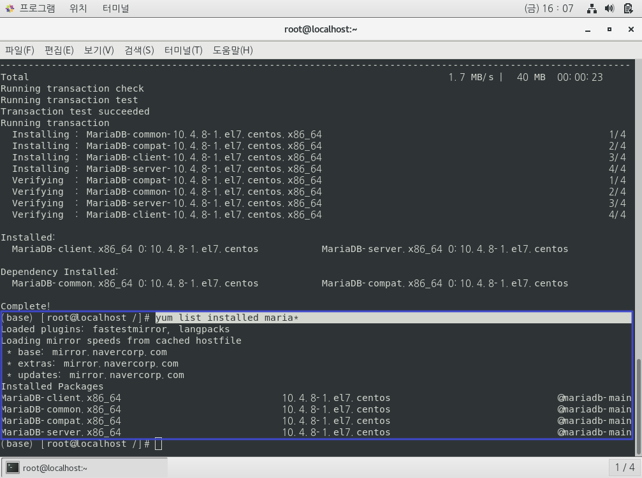Click MariaDB-server.x86_64 in installed packages list
Viewport: 642px width, 478px height.
click(x=61, y=432)
